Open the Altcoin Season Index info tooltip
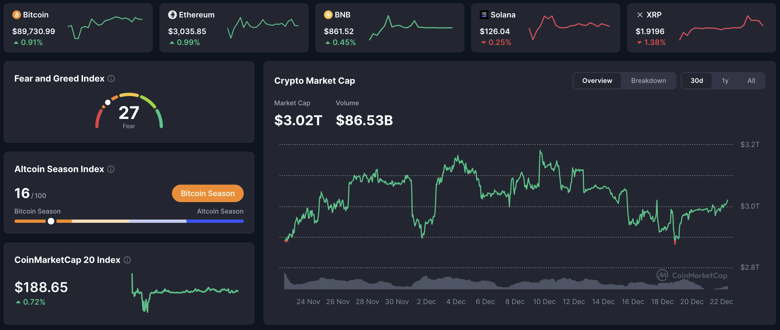Screen dimensions: 780x330 [110, 169]
